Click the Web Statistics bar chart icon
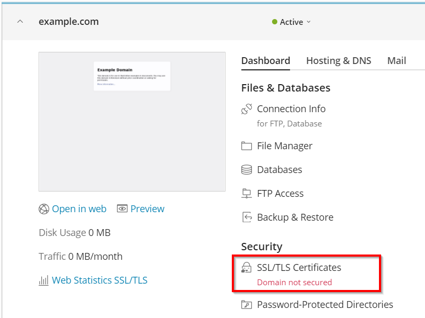 (43, 280)
